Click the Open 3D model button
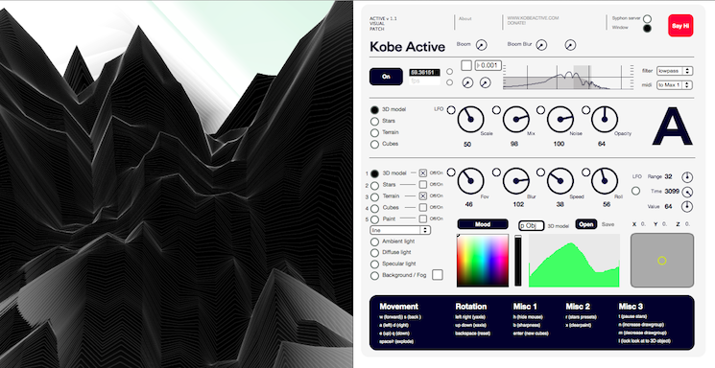The width and height of the screenshot is (715, 368). (586, 224)
